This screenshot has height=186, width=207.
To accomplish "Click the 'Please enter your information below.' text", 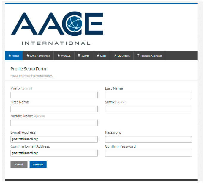I will (x=32, y=76).
